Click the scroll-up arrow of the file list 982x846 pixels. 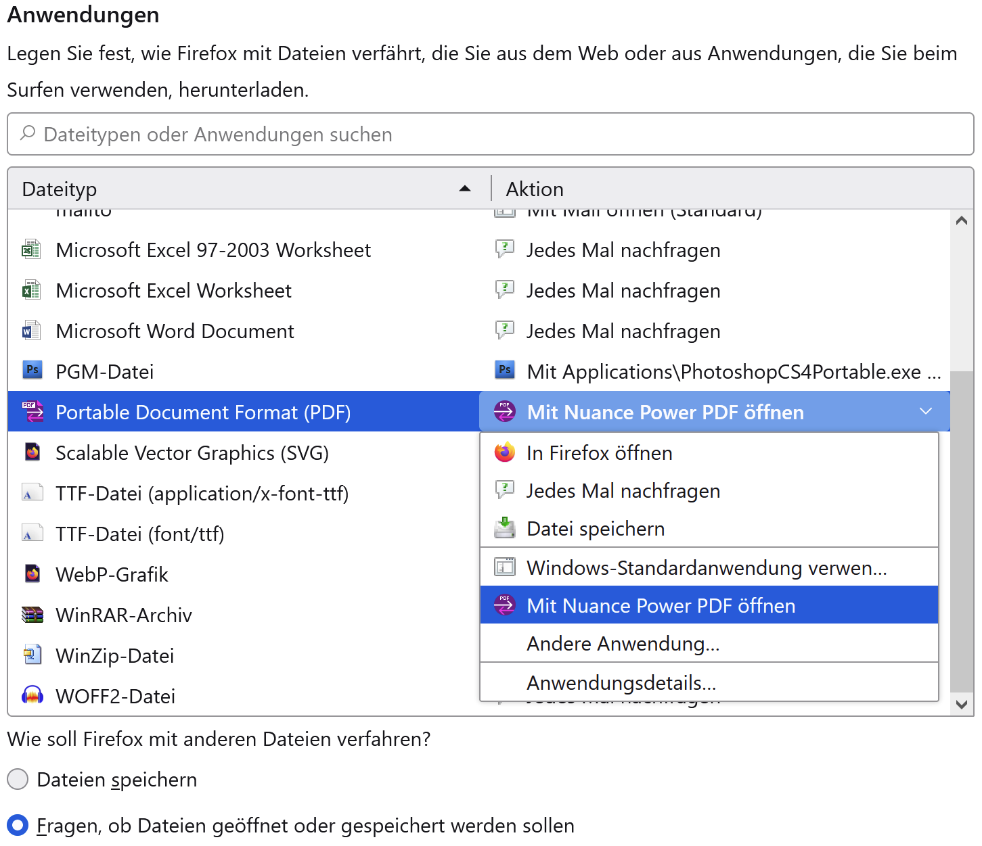pyautogui.click(x=961, y=221)
